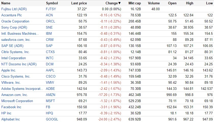Open the Intel Corporation link
Image resolution: width=214 pixels, height=122 pixels.
pyautogui.click(x=14, y=58)
